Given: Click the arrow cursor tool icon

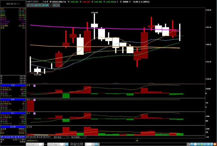Looking at the screenshot, I should [x=192, y=144].
